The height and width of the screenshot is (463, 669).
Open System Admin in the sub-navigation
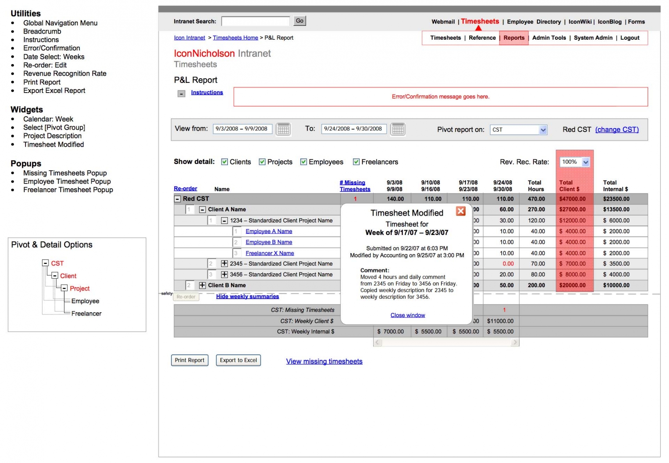(x=593, y=38)
